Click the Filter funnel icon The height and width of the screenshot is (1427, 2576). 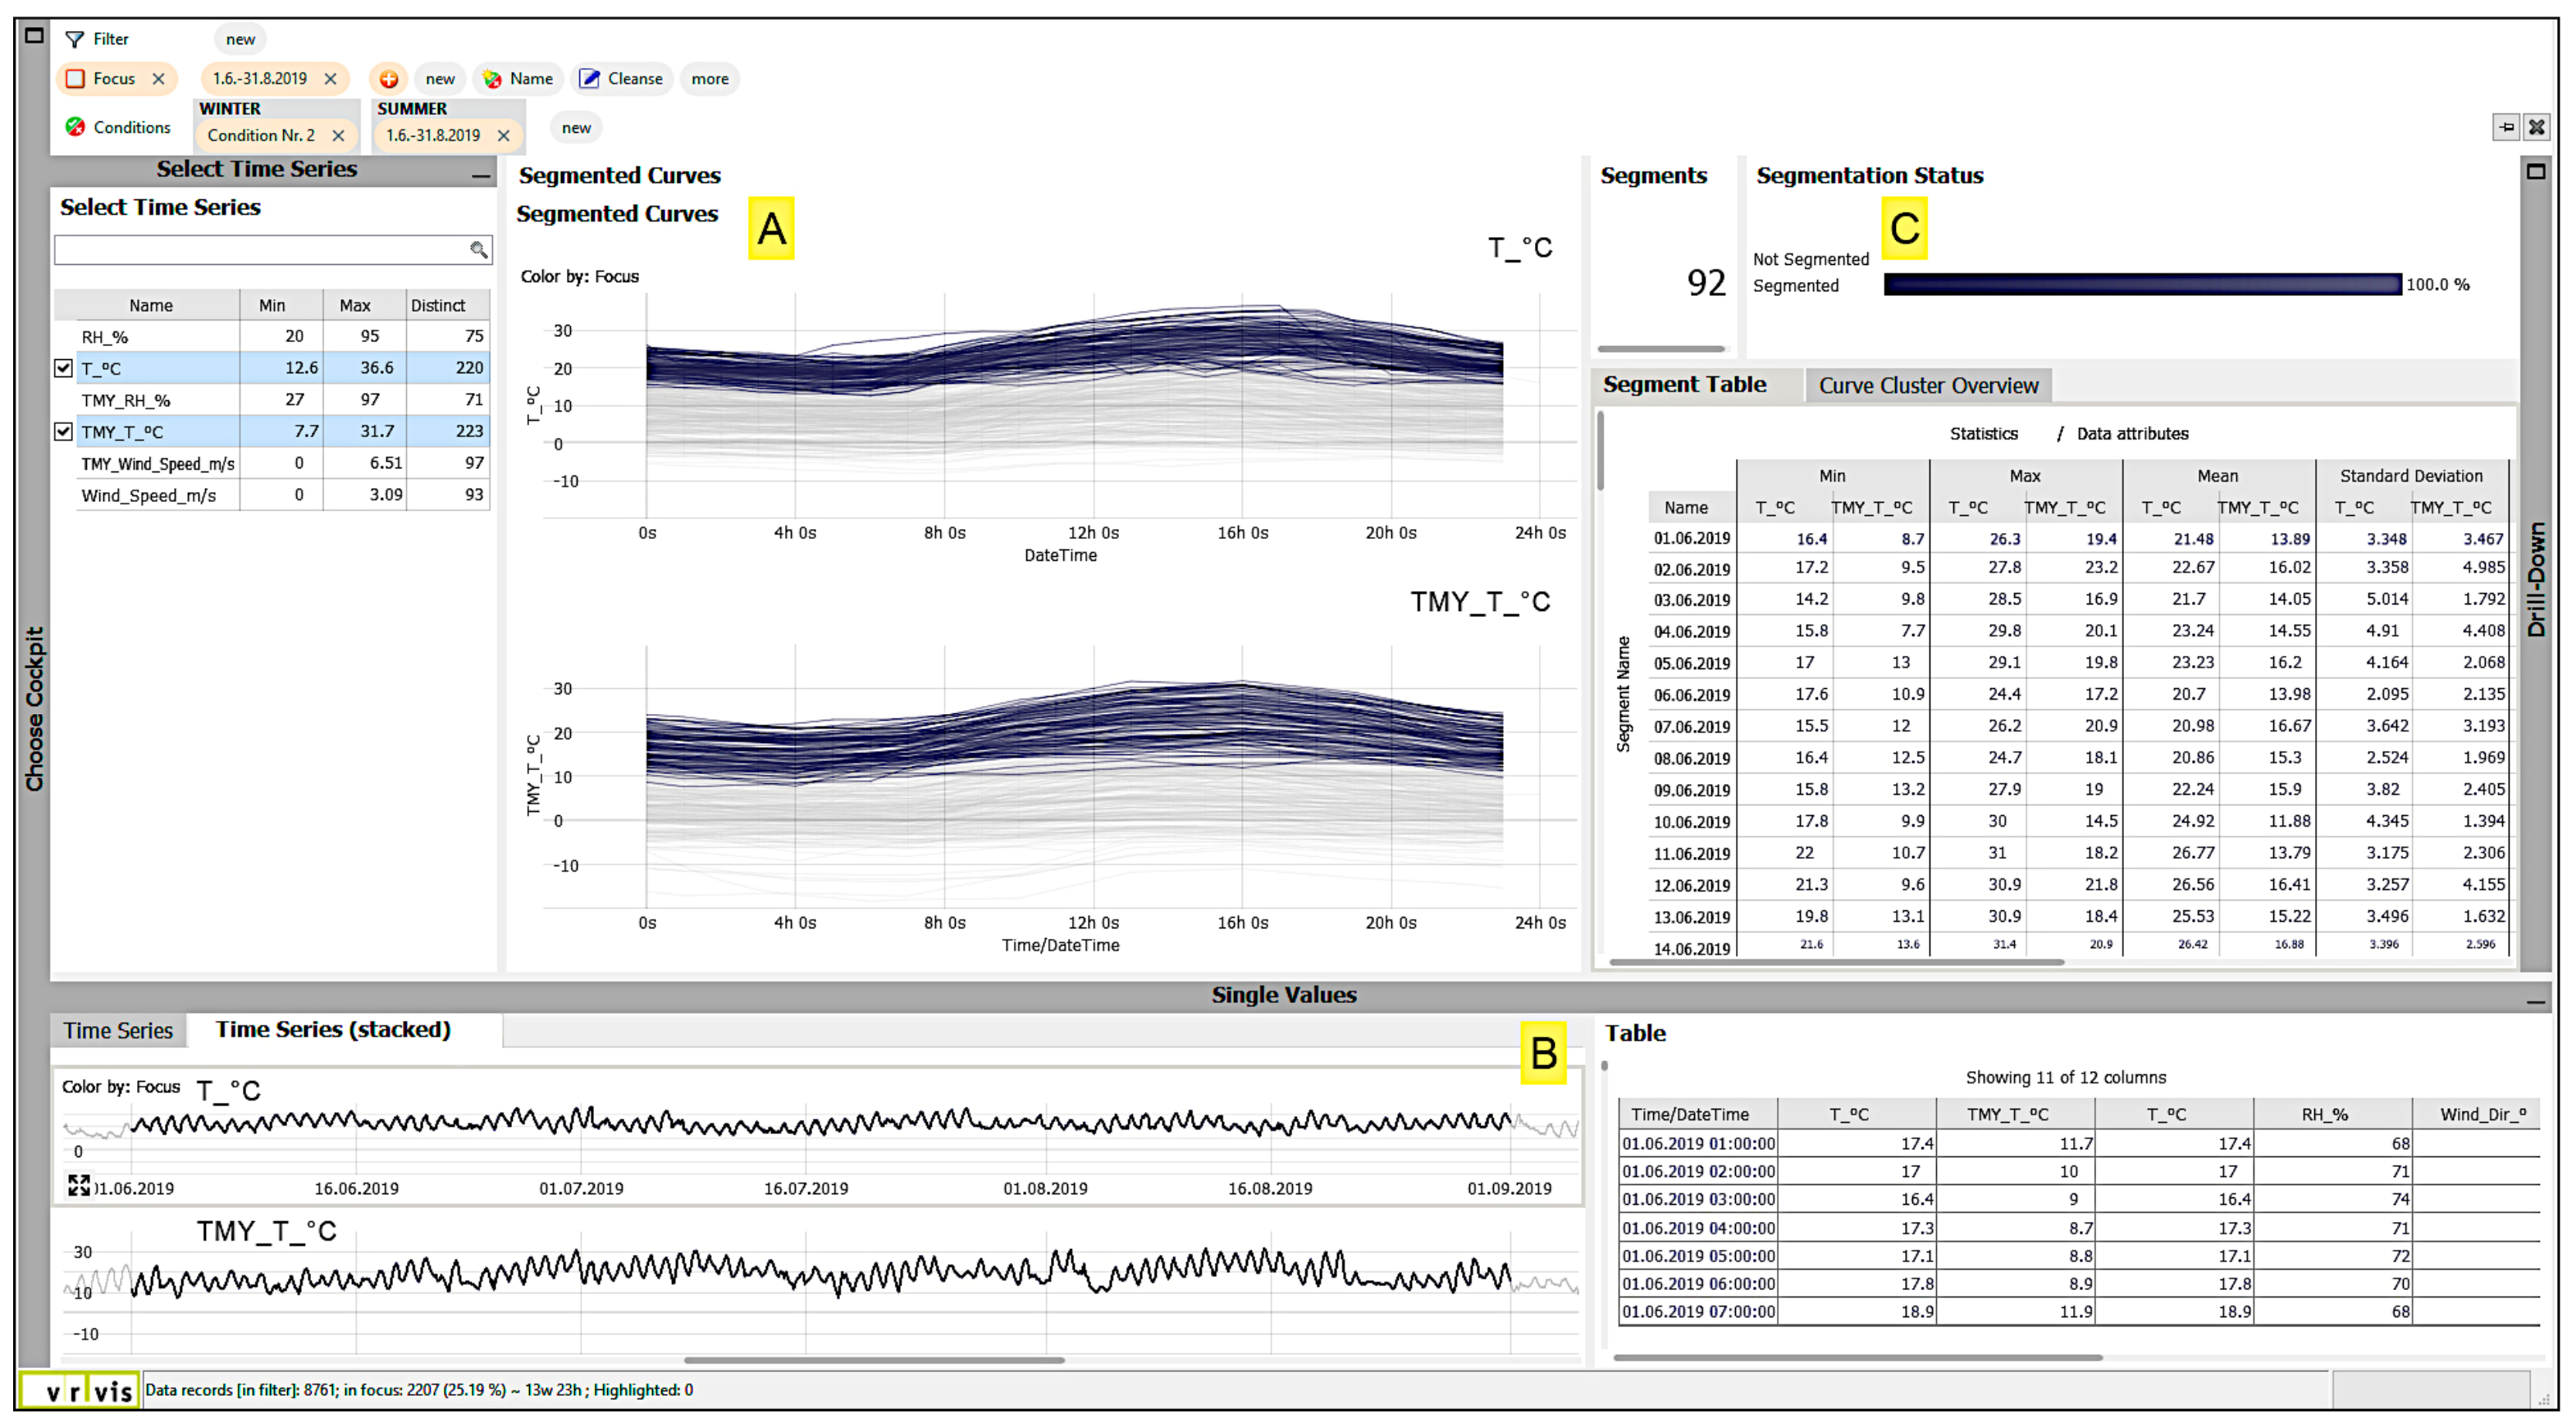pyautogui.click(x=74, y=39)
